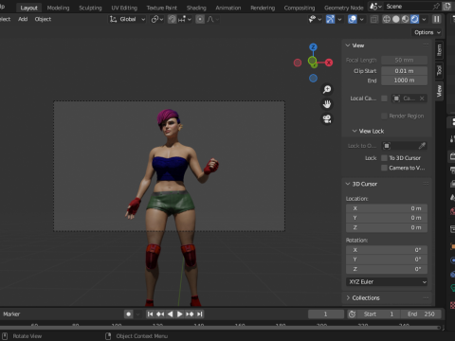Edit 3D Cursor Location X value
Image resolution: width=455 pixels, height=341 pixels.
[x=387, y=208]
